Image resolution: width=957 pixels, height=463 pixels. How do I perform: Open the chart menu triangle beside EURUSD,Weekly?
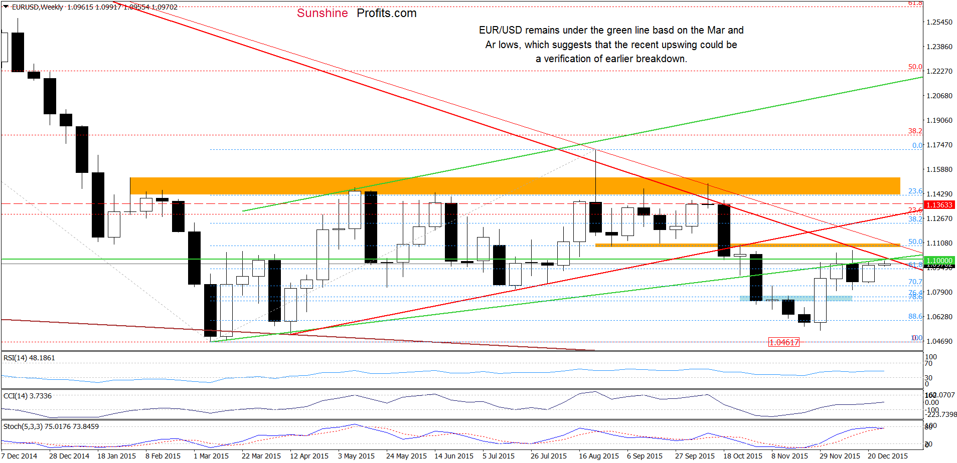[x=6, y=7]
